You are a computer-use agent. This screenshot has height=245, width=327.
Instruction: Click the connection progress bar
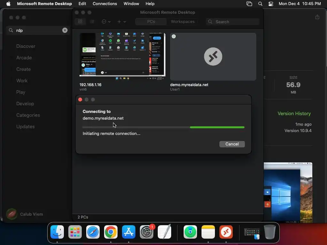tap(163, 127)
